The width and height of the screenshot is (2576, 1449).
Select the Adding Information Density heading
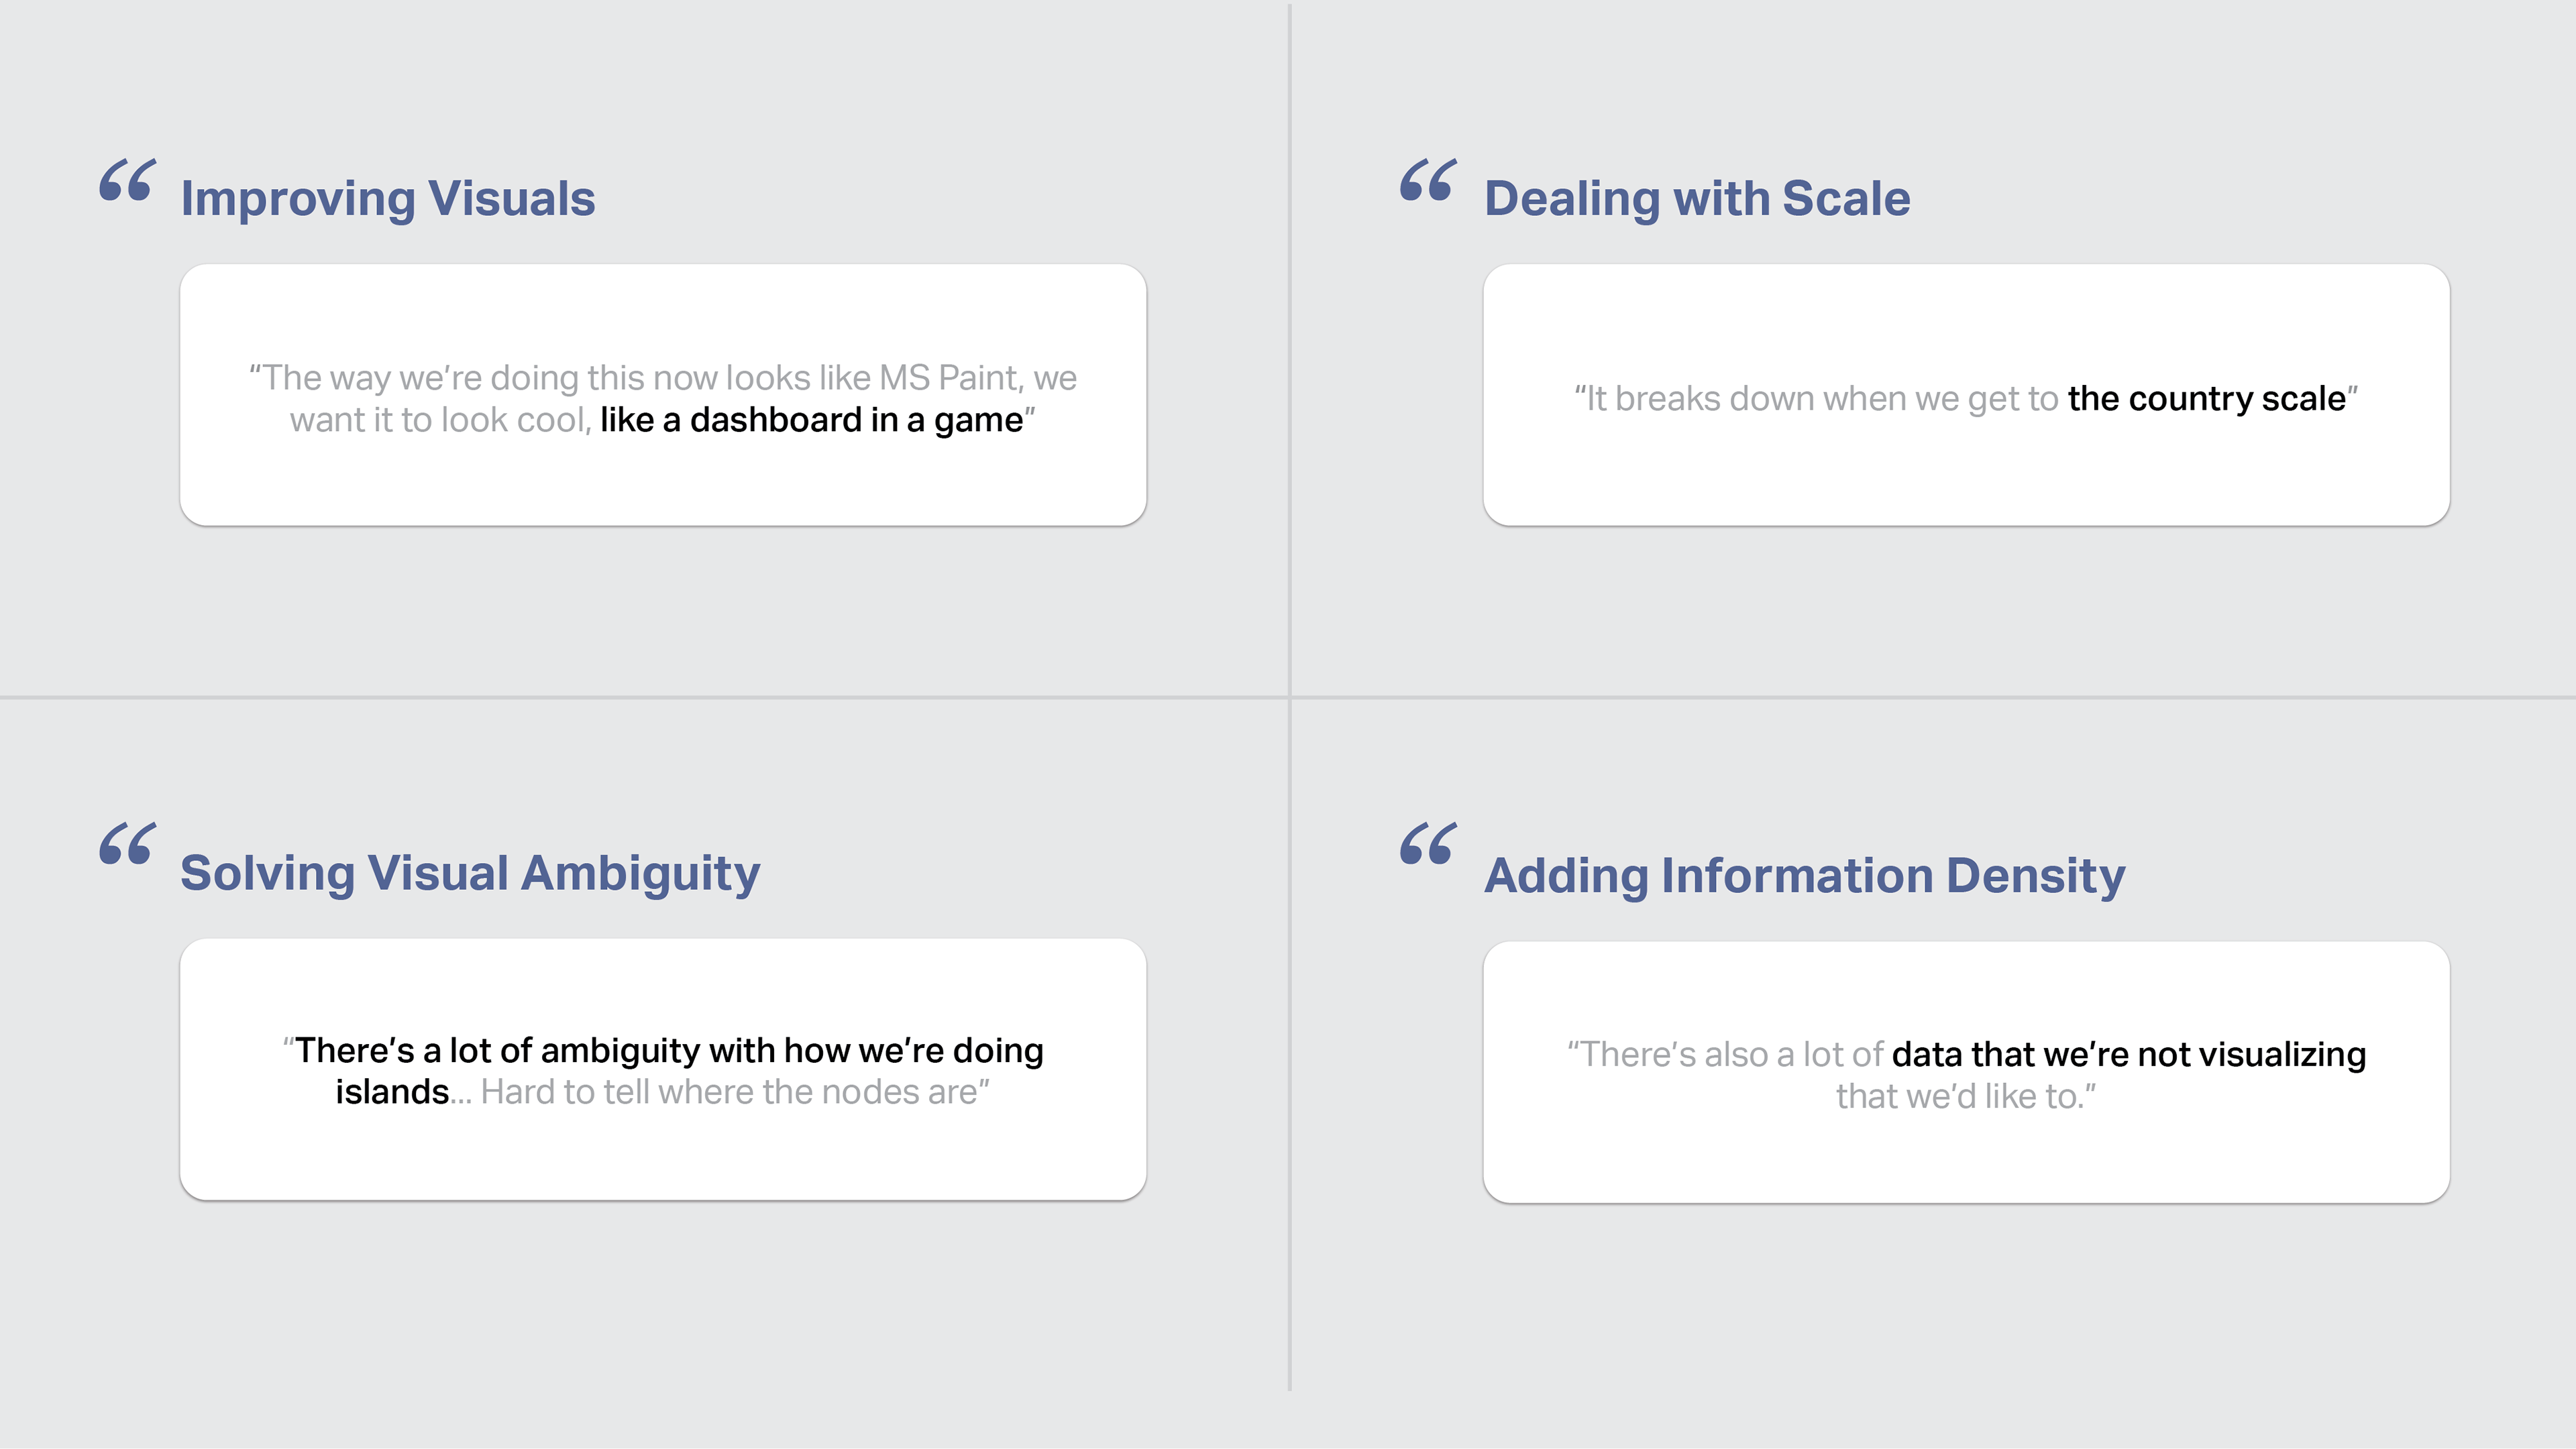(1804, 876)
